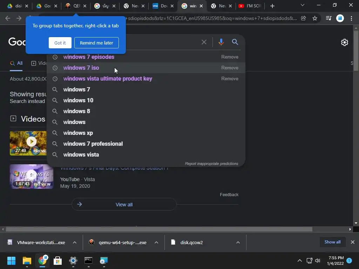Go back with the browser back arrow

pyautogui.click(x=8, y=18)
